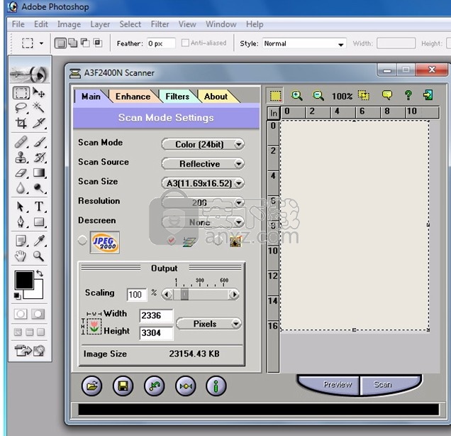Open the Style Normal dropdown
This screenshot has width=451, height=436.
[x=304, y=43]
